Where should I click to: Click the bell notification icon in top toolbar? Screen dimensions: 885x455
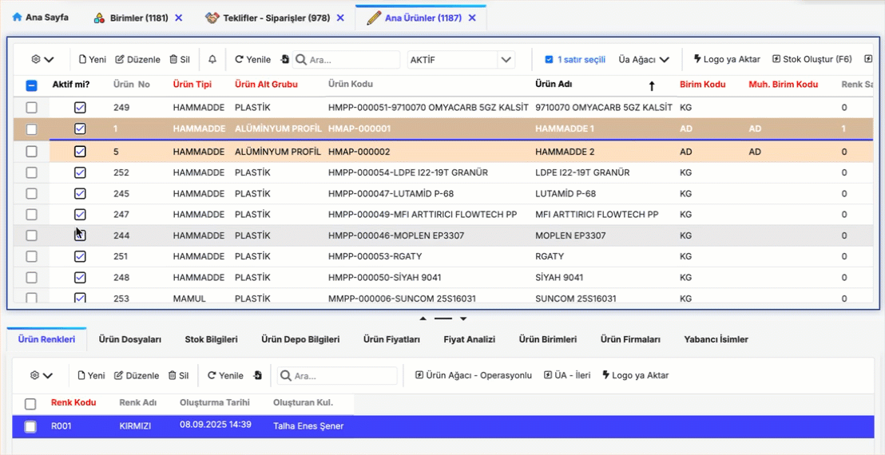point(212,60)
